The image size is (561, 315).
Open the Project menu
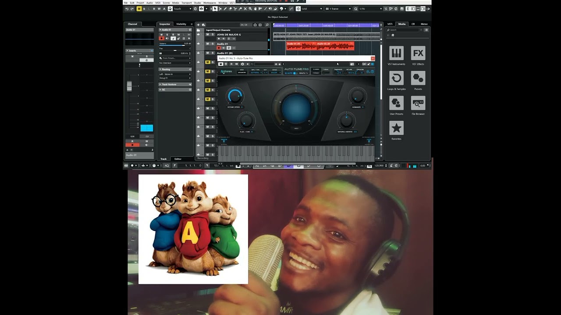[x=140, y=3]
